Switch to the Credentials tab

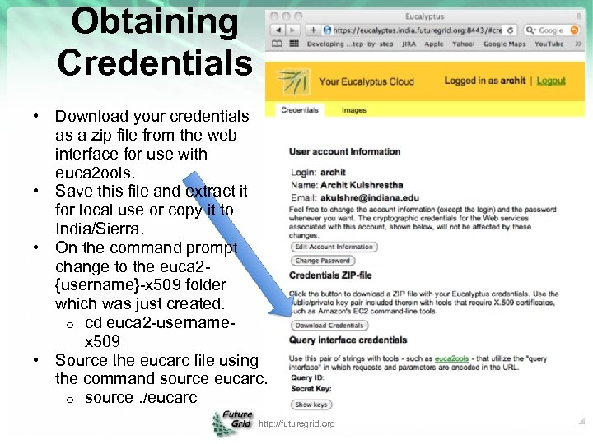[300, 110]
